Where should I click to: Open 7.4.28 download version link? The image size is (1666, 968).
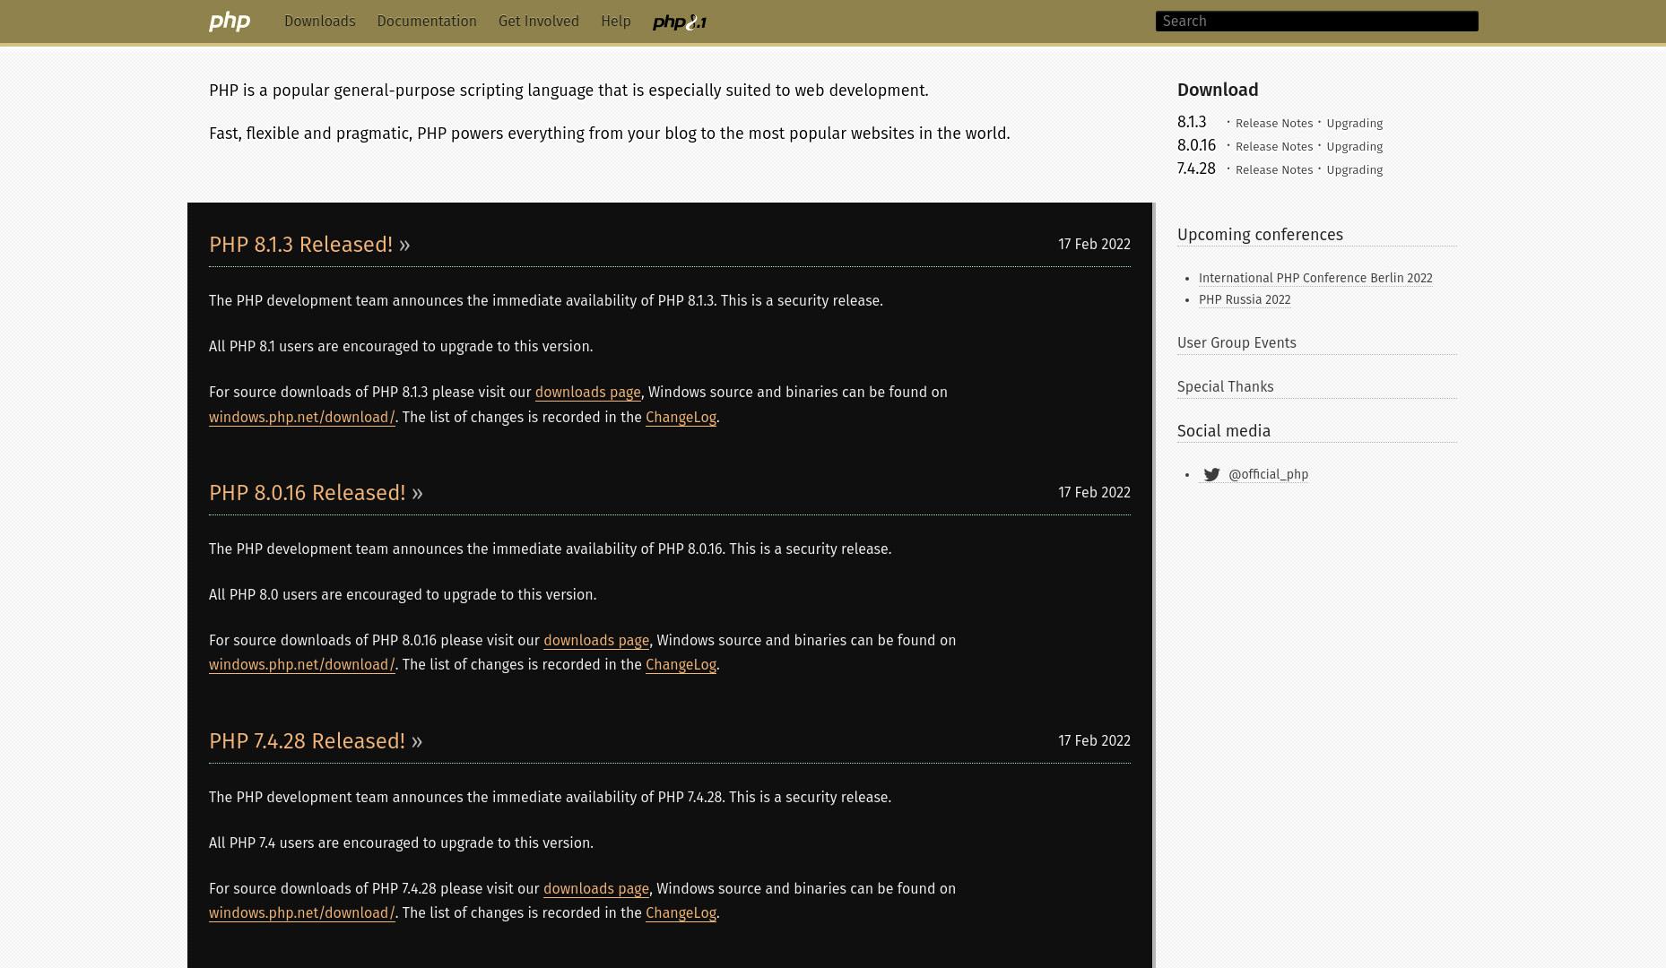pyautogui.click(x=1196, y=169)
